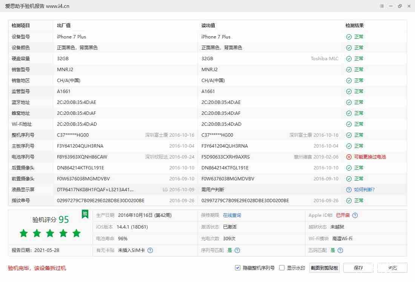Screen dimensions: 415x282
Task: Click the green check icon in 后置摄像头 row
Action: 349,168
